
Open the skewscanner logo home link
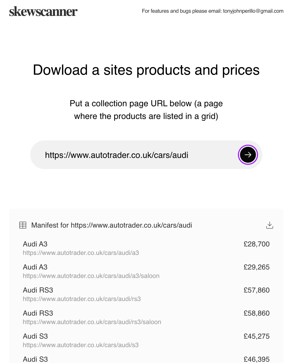[x=43, y=12]
